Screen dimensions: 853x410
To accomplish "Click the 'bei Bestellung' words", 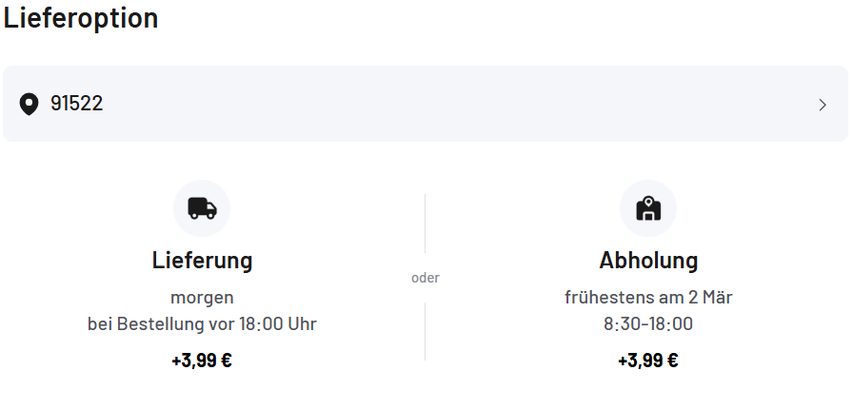I will [137, 323].
